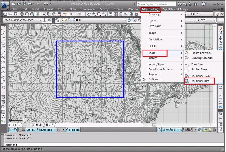This screenshot has width=226, height=152.
Task: Toggle layer freeze sun icon in layer list
Action: tap(66, 20)
